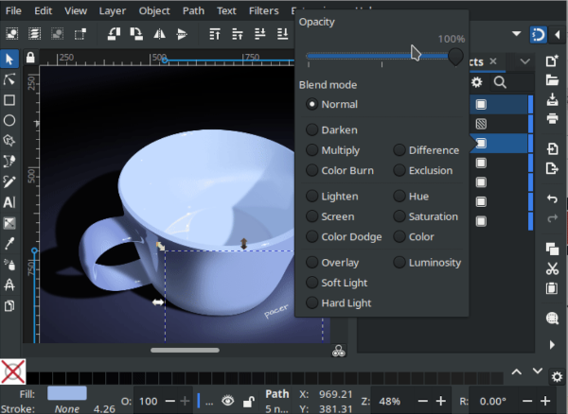This screenshot has width=568, height=414.
Task: Click the zoom plus button
Action: point(440,401)
